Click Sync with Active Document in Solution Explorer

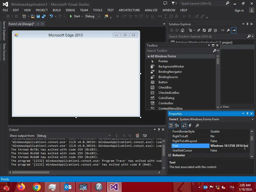point(199,30)
